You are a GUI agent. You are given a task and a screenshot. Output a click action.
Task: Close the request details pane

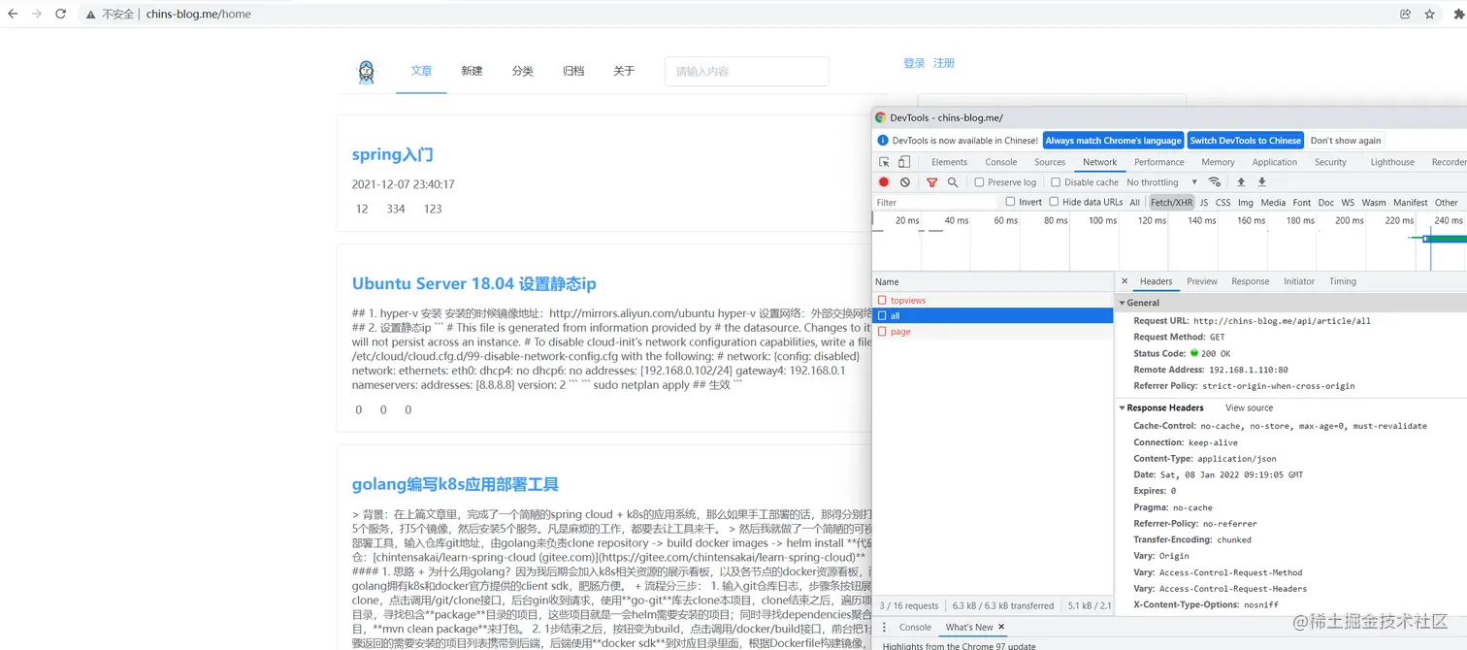[x=1125, y=281]
